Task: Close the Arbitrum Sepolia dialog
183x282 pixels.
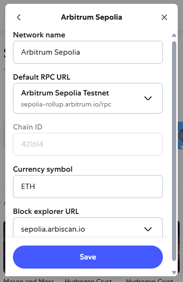Action: point(164,17)
